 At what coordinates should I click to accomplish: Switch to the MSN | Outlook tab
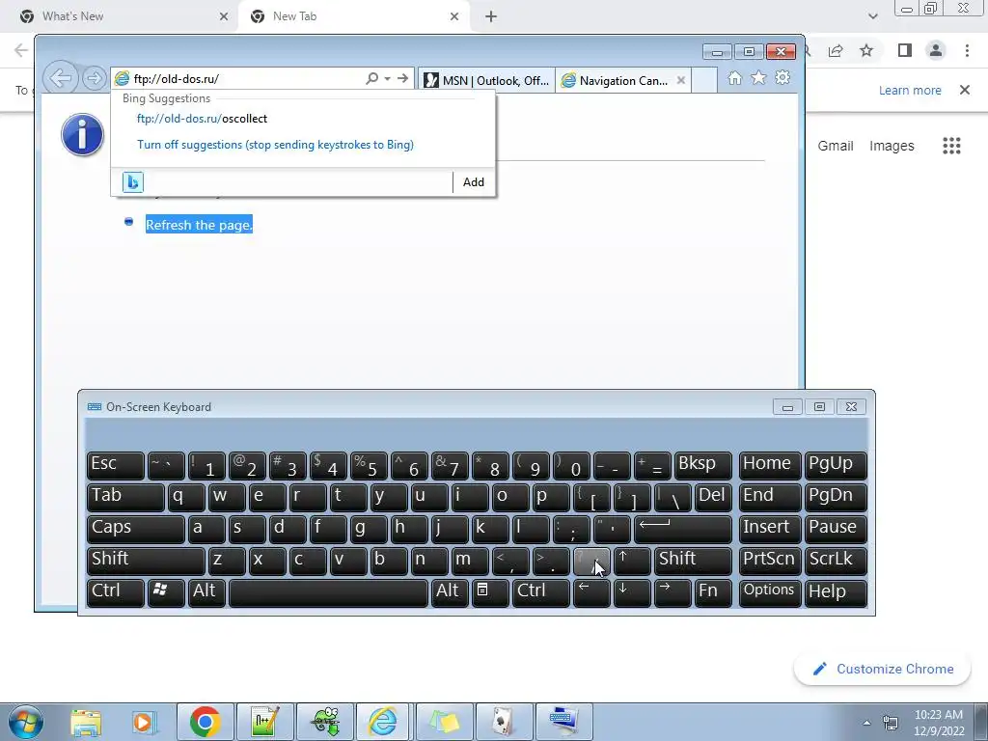pos(486,80)
